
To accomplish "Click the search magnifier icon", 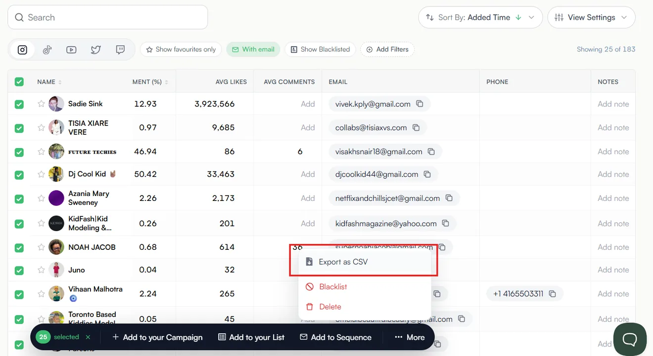I will point(19,17).
